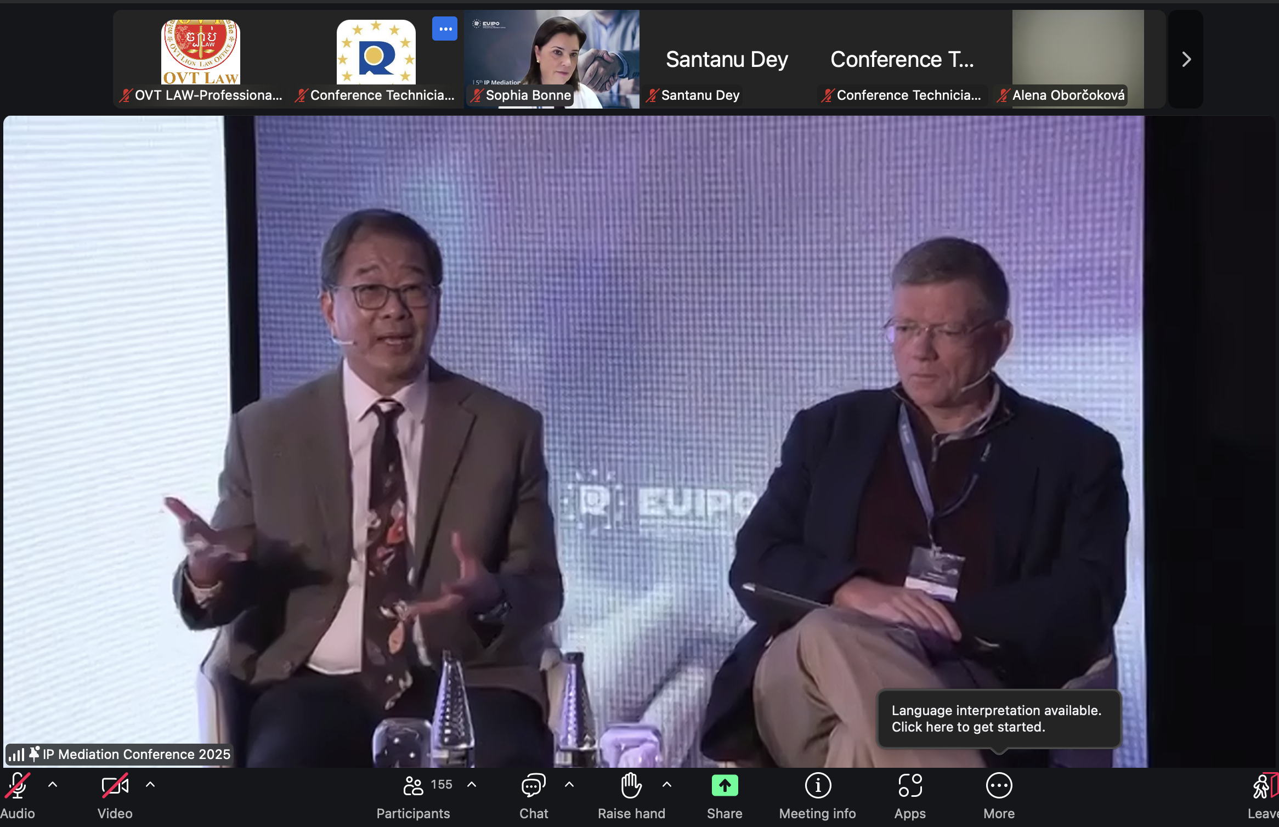Expand audio settings chevron next to Audio
This screenshot has height=827, width=1279.
pos(53,785)
